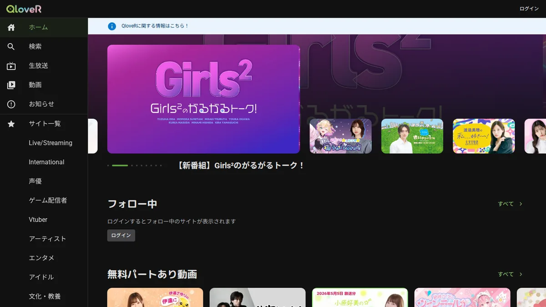
Task: Select 文化・教養 category
Action: pos(44,296)
